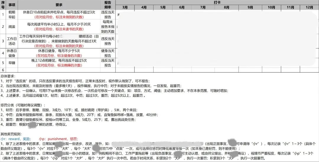
Task: Select the 3月 column header cell
Action: coord(125,7)
